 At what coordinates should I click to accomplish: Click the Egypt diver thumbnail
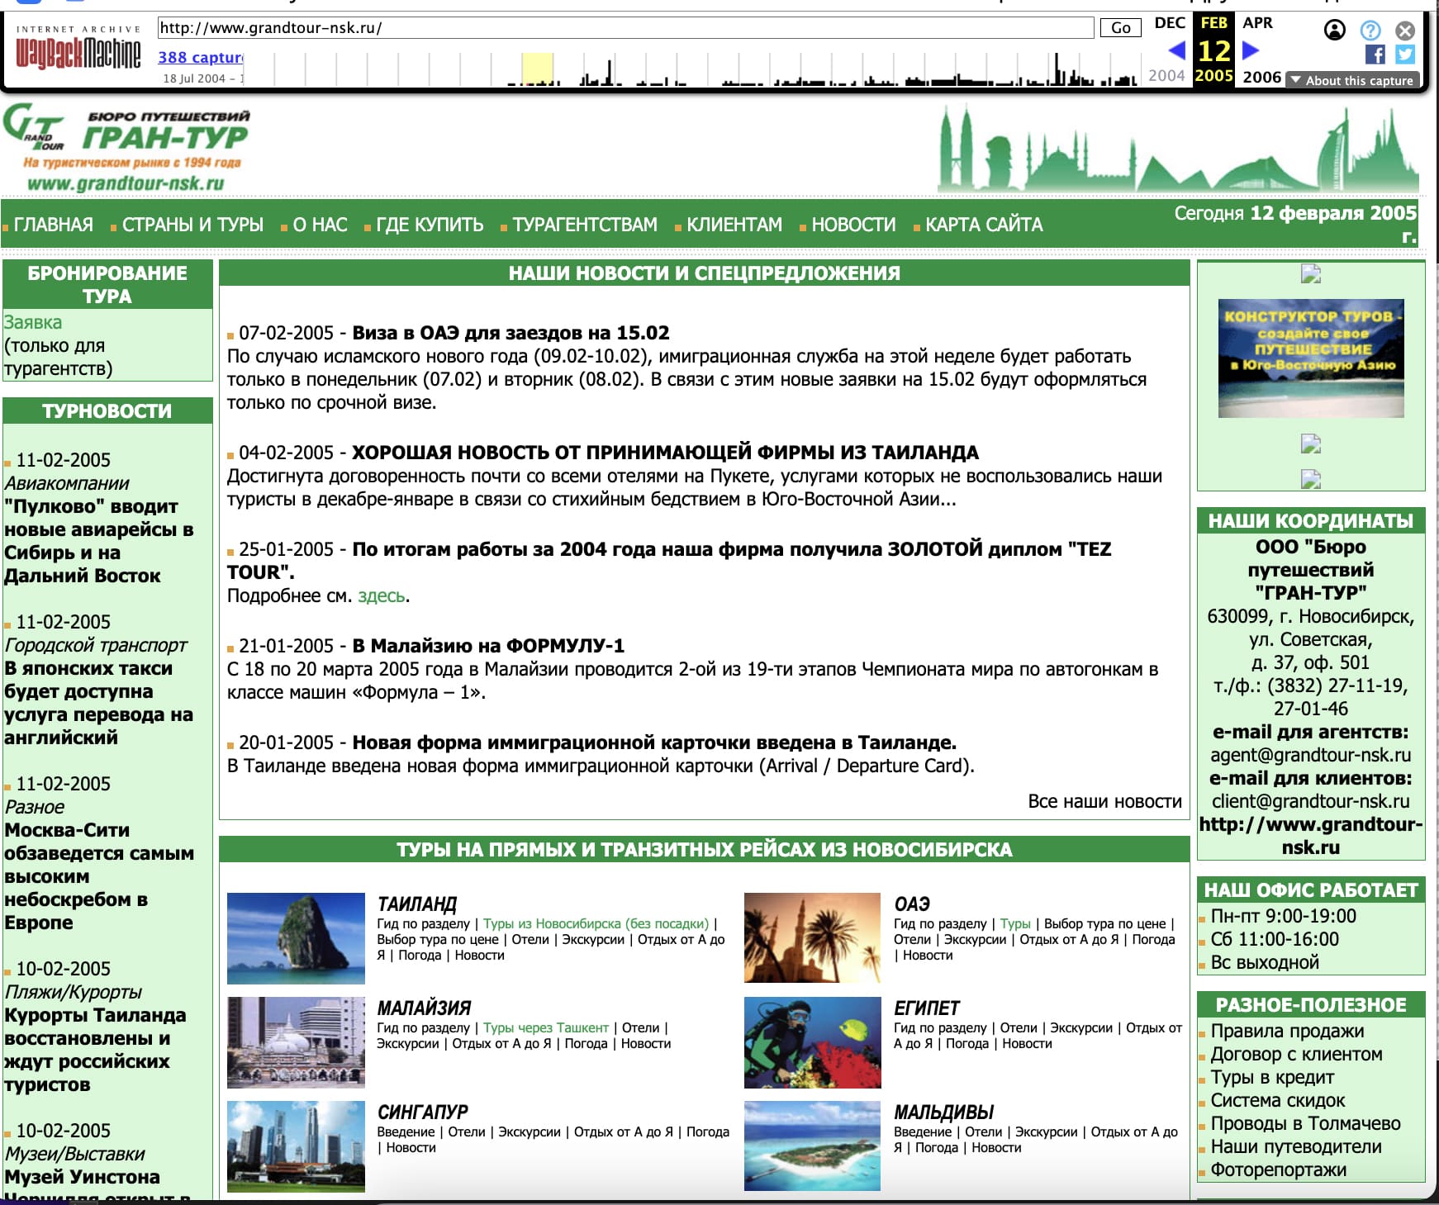(813, 1042)
